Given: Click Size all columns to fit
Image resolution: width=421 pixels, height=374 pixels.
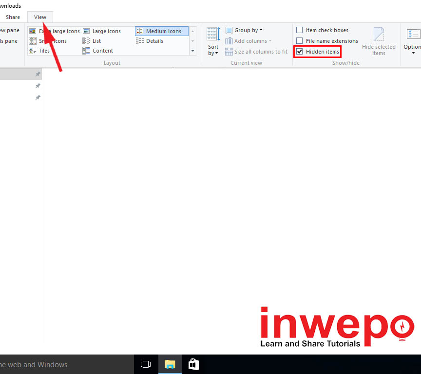Looking at the screenshot, I should 256,52.
